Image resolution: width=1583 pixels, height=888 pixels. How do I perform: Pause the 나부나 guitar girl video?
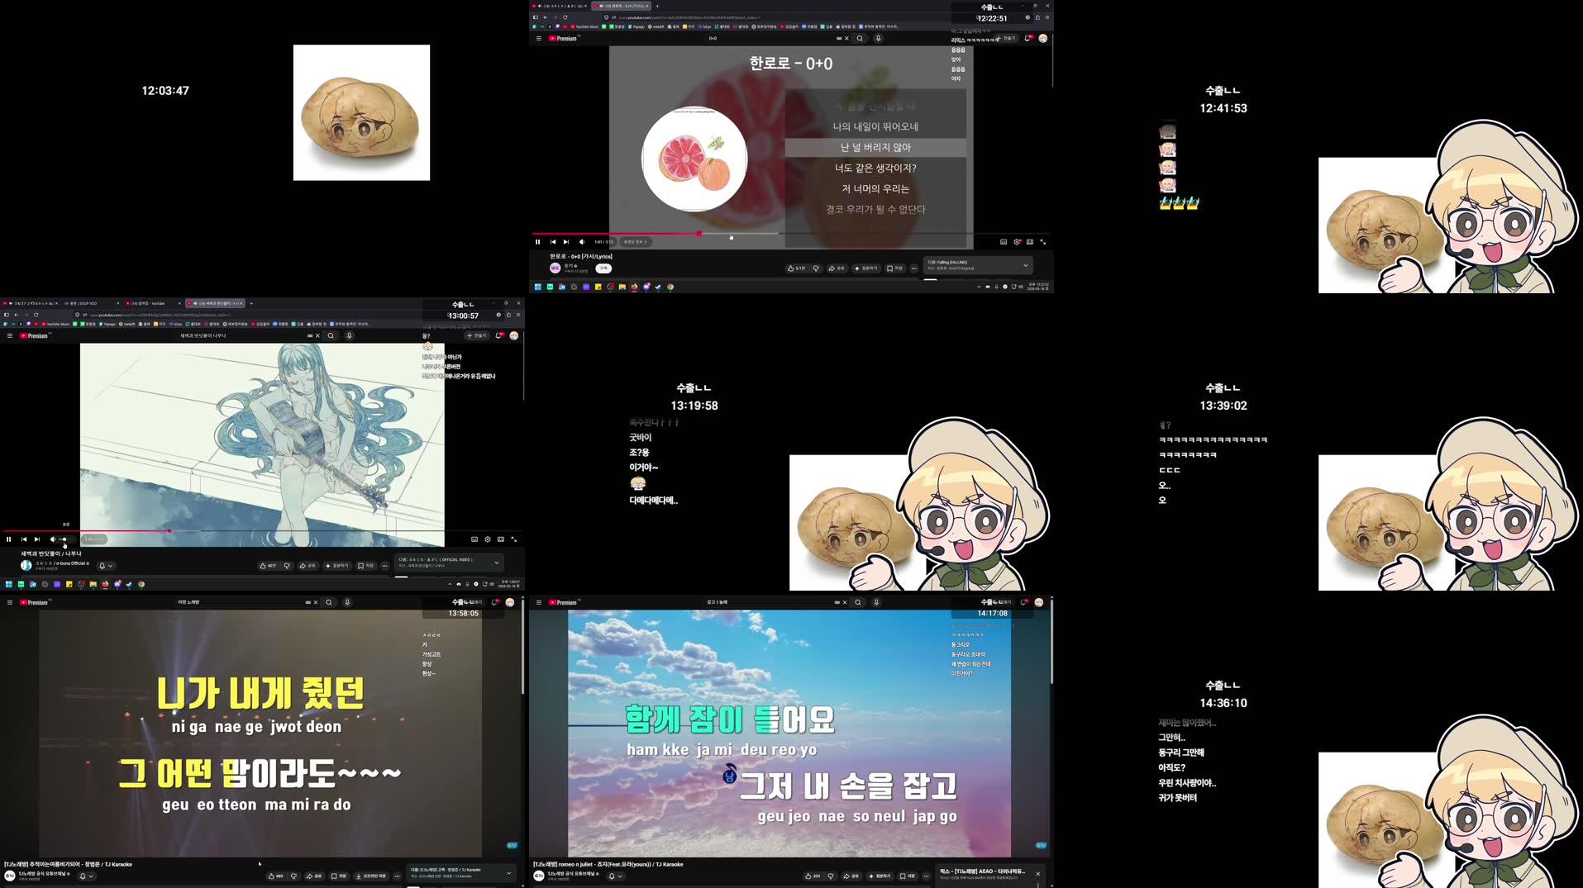click(9, 539)
